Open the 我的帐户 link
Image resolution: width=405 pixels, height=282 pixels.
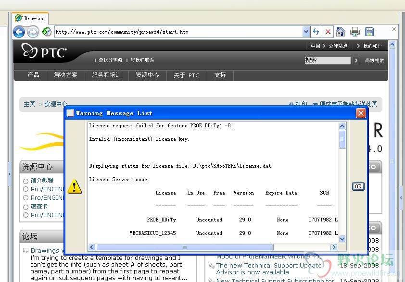tap(372, 46)
